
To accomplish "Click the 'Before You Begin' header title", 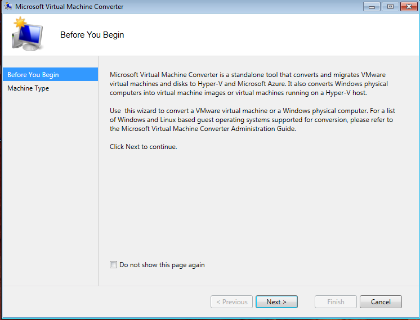I will [x=92, y=35].
